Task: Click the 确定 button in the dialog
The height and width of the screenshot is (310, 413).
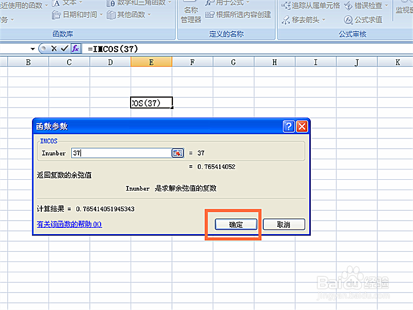Action: [236, 225]
